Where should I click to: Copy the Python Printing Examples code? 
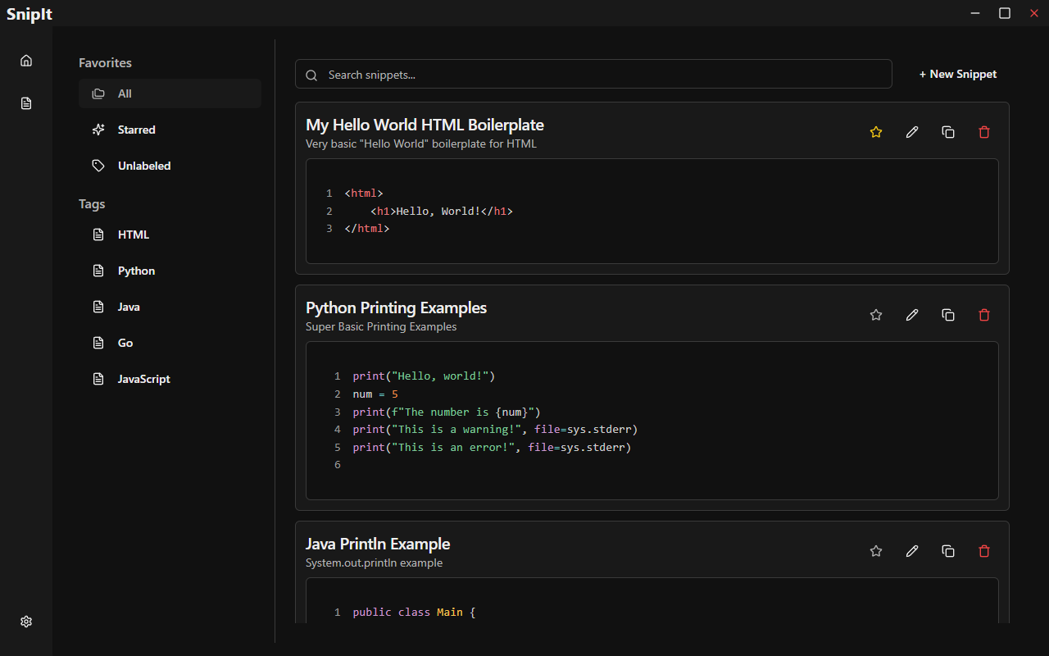948,315
